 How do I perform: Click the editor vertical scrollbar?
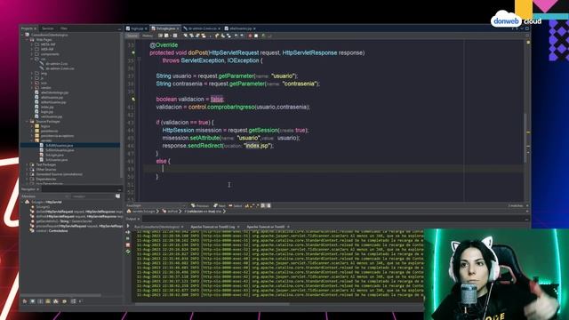point(525,138)
